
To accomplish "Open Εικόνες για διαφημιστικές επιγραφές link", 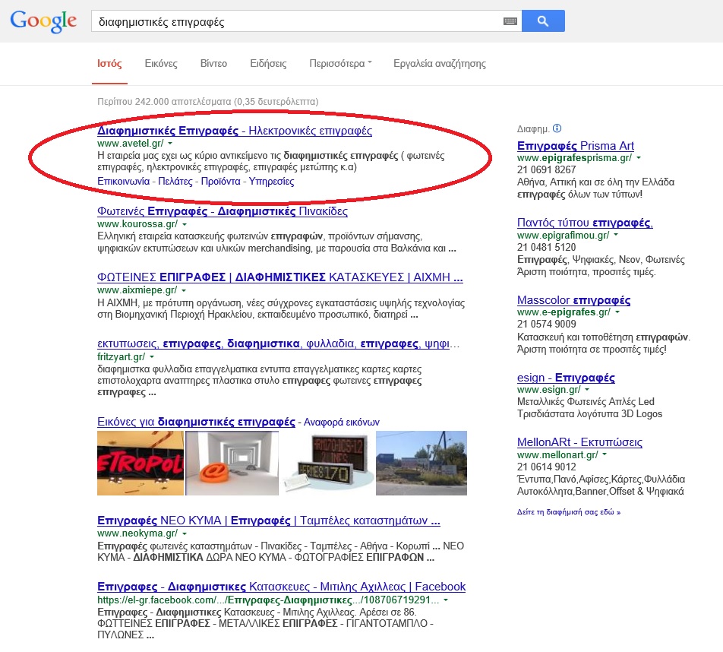I will point(196,422).
